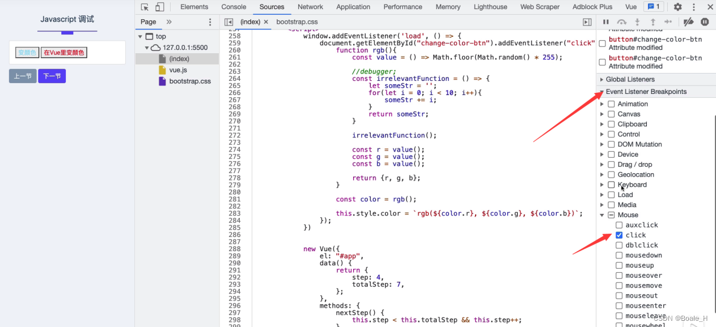Click the 在Vue里变颜色 button

click(63, 53)
